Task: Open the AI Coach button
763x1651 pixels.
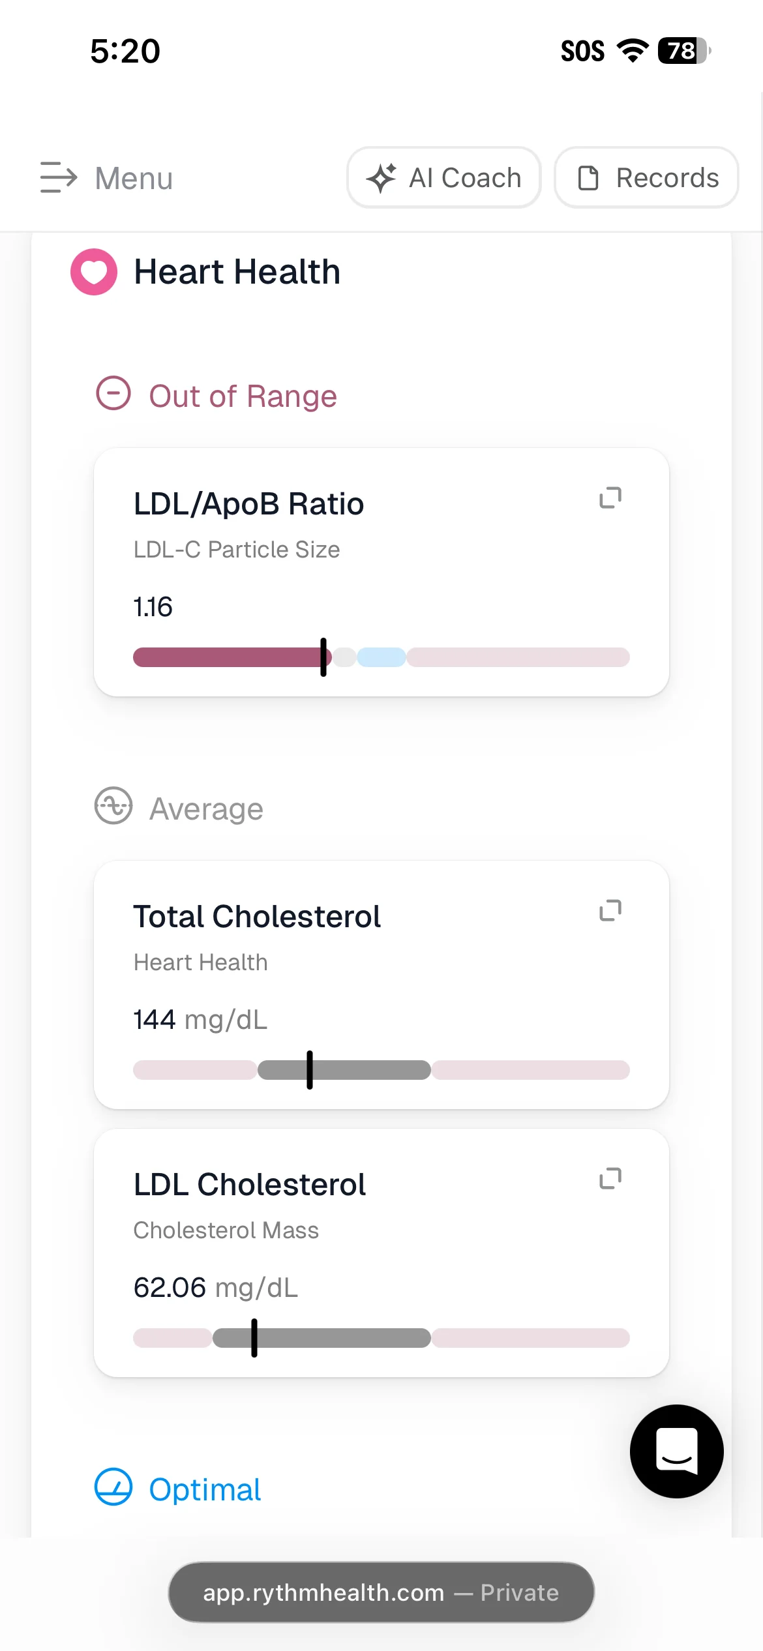Action: pyautogui.click(x=444, y=177)
